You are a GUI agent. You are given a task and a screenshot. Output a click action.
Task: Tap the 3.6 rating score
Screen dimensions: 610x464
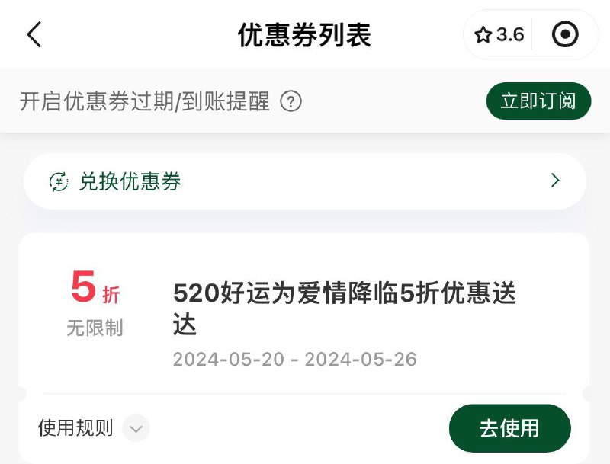coord(509,34)
